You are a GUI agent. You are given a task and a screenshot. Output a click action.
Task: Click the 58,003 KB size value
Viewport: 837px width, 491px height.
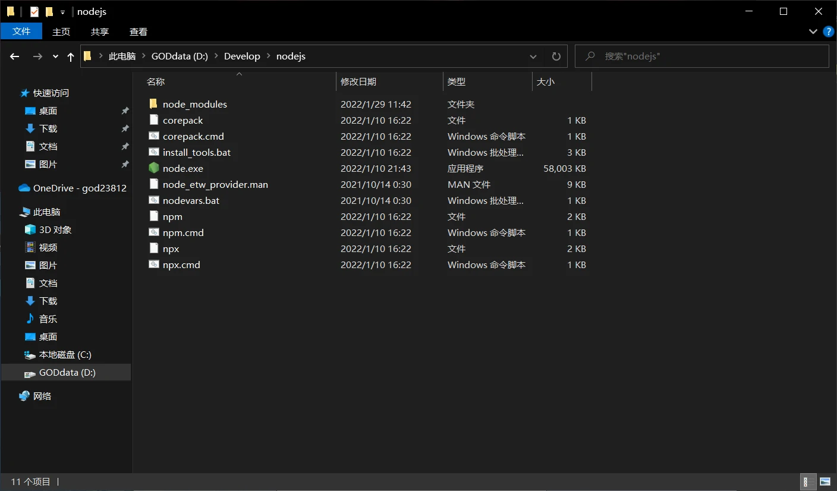click(x=565, y=168)
